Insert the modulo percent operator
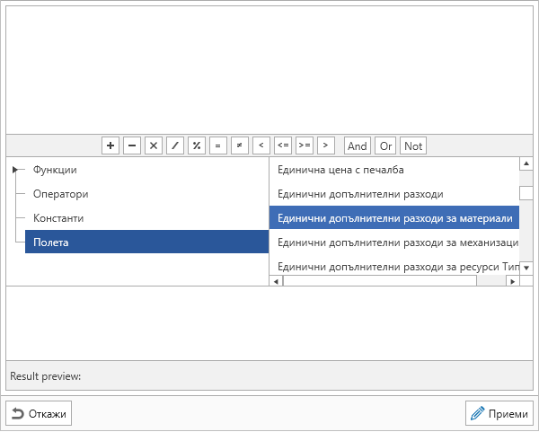 coord(197,145)
